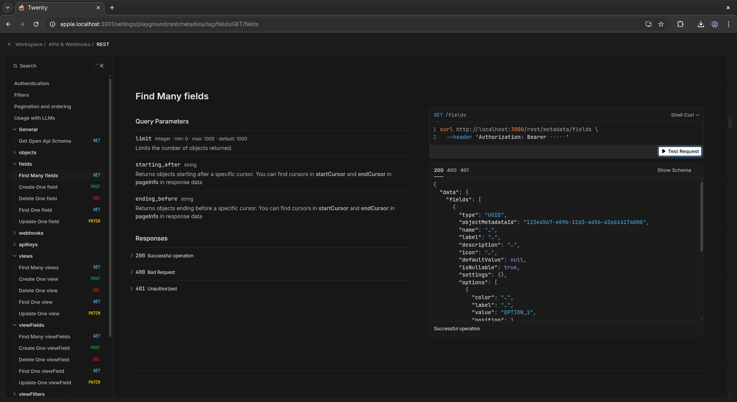
Task: Switch to the 401 response tab
Action: click(x=464, y=170)
